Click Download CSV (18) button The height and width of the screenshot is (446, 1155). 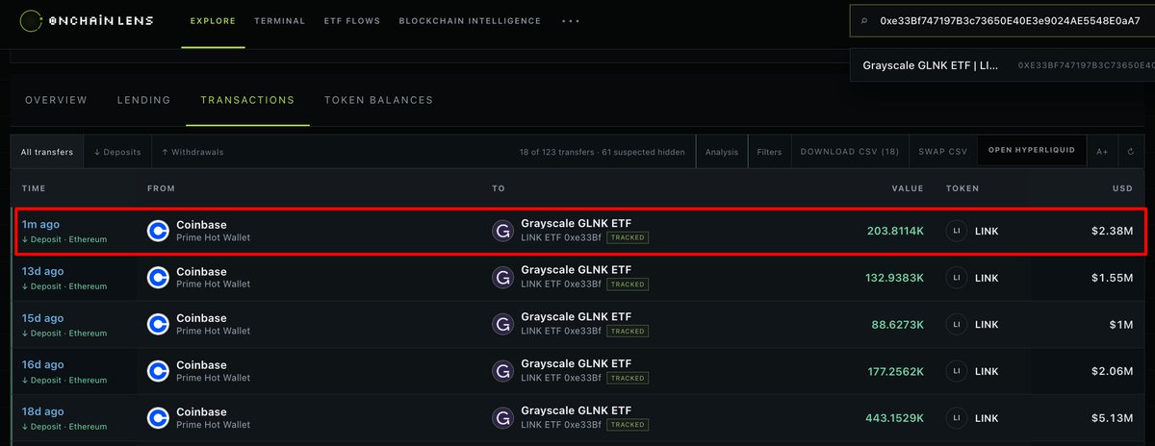coord(850,152)
